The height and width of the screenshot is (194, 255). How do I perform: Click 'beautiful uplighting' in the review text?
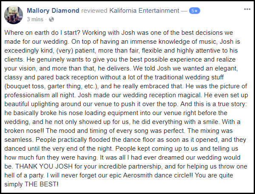point(31,104)
